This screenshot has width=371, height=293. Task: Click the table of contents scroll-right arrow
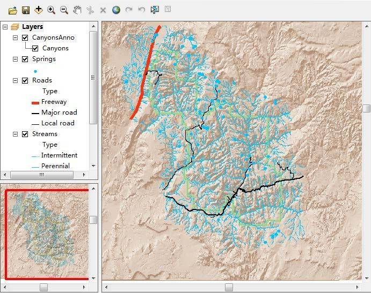coord(84,175)
